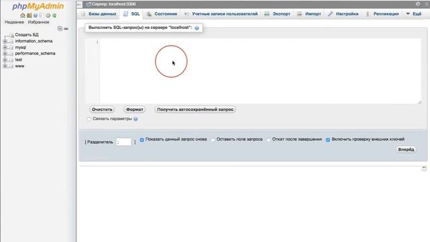Grab the SQL textarea resize handle
Screen dimensions: 430x242
[x=419, y=102]
